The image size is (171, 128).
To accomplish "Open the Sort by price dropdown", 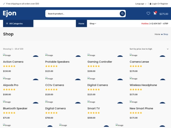I will coord(149,49).
